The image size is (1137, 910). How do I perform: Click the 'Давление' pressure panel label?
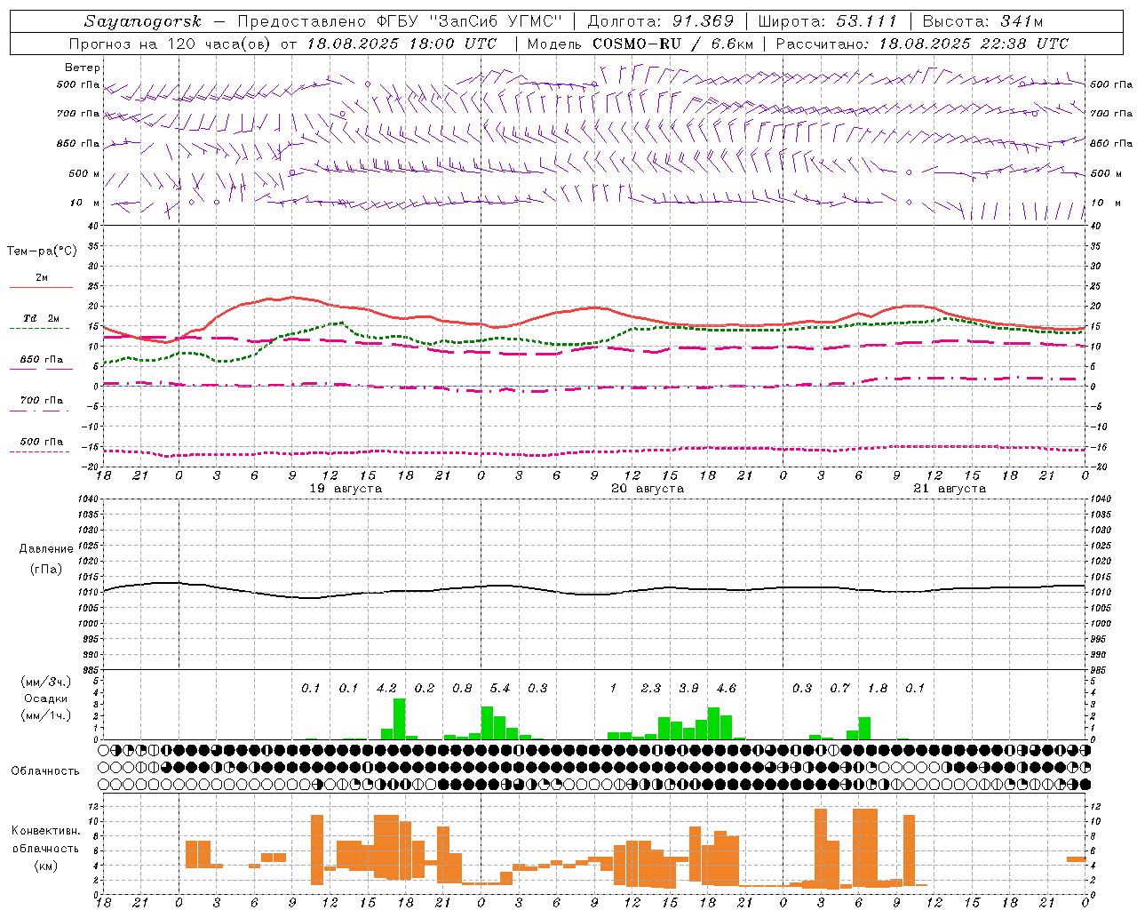(46, 549)
